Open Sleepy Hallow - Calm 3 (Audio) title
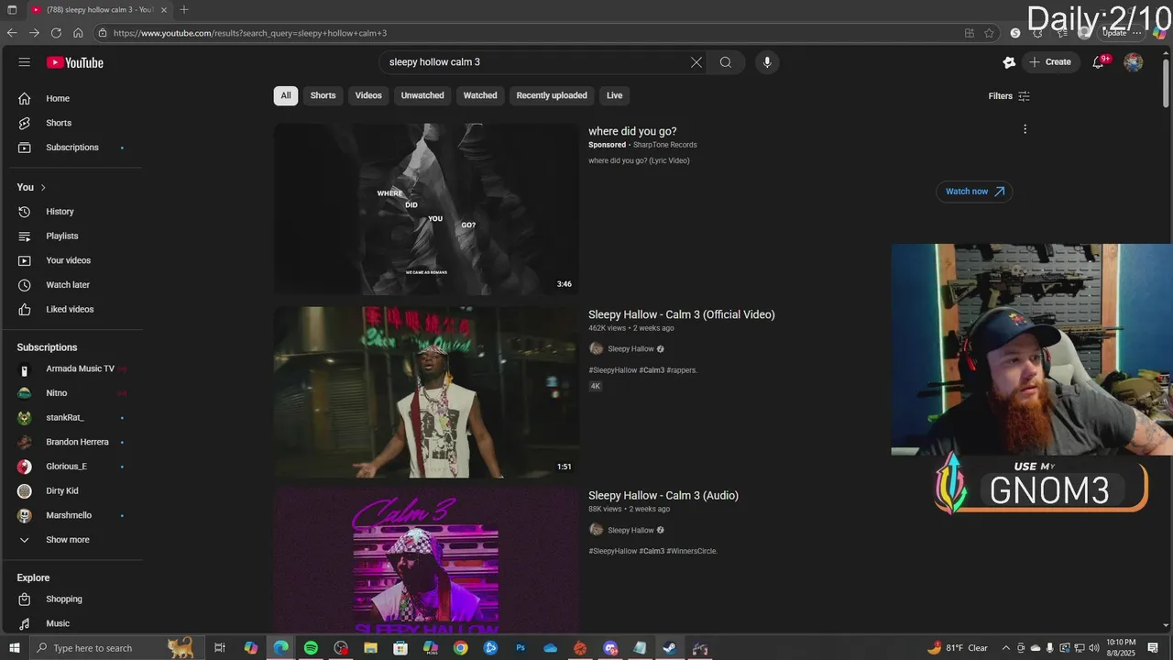Image resolution: width=1173 pixels, height=660 pixels. pyautogui.click(x=663, y=496)
